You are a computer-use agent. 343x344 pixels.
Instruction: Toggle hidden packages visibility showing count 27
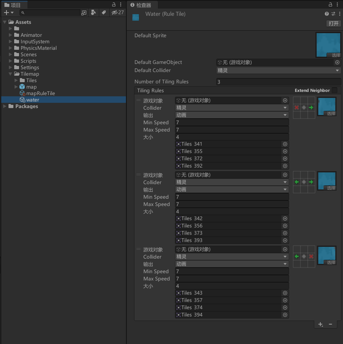tap(115, 13)
